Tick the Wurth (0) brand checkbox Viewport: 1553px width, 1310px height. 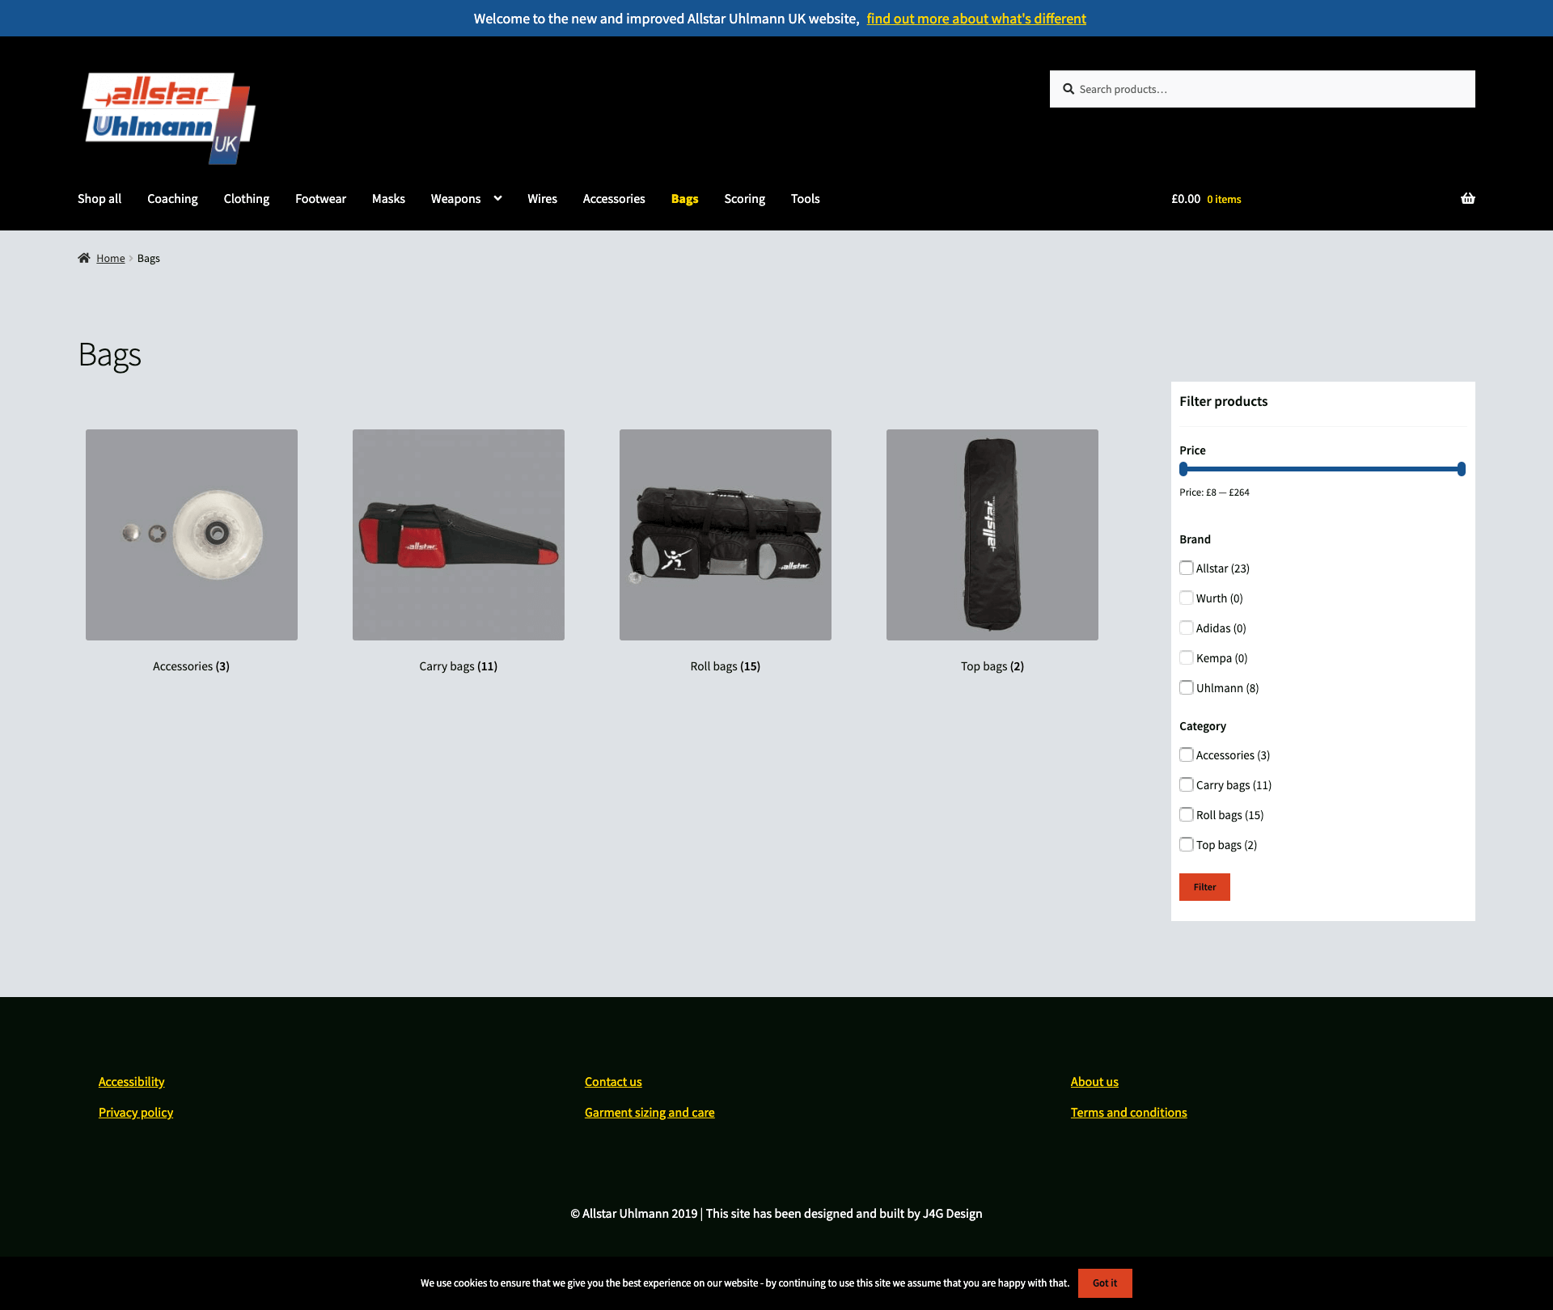tap(1186, 598)
